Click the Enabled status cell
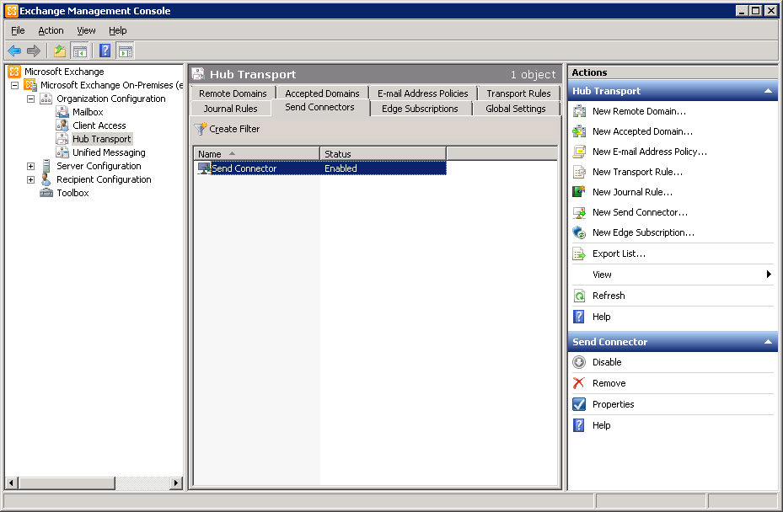The width and height of the screenshot is (783, 512). point(341,168)
